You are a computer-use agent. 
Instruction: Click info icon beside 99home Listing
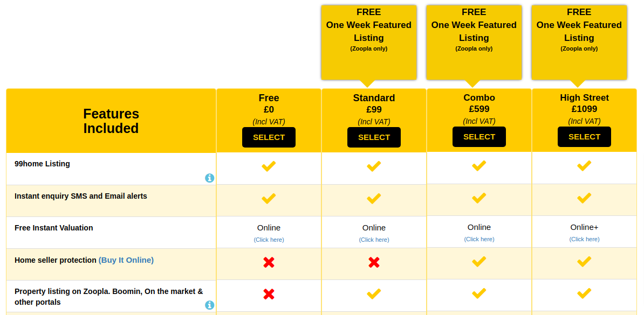tap(209, 178)
